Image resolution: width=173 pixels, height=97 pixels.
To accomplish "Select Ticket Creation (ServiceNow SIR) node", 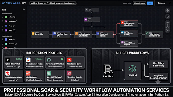I will (x=154, y=34).
